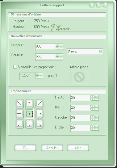This screenshot has width=117, height=168.
Task: Click the new Largeur 800 field
Action: pyautogui.click(x=46, y=47)
